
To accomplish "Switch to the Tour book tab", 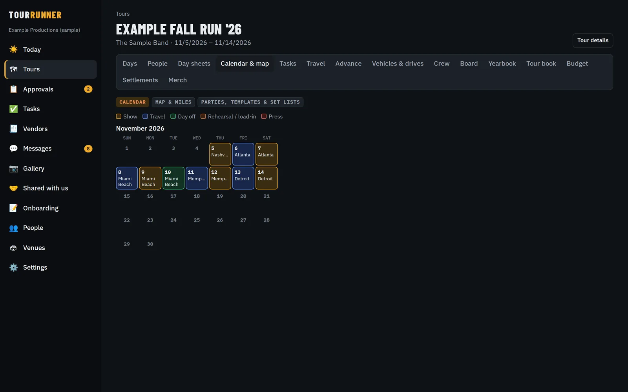I will pos(541,64).
